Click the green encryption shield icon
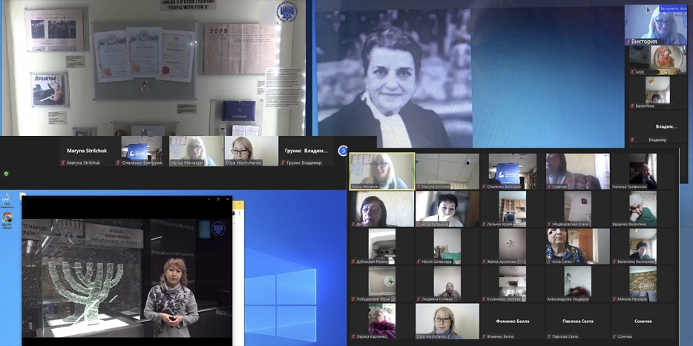The width and height of the screenshot is (693, 346). point(7,173)
